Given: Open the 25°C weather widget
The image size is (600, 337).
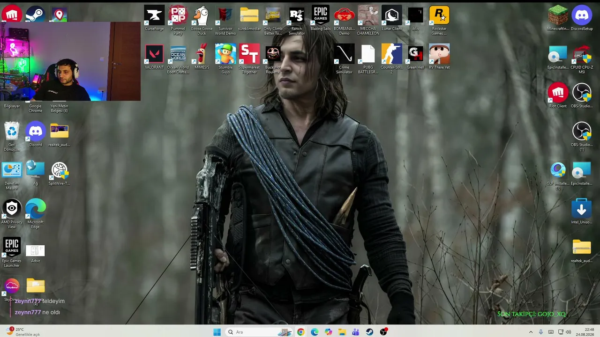Looking at the screenshot, I should tap(23, 332).
